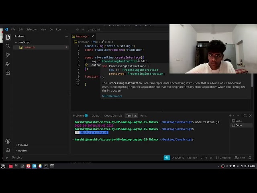Image resolution: width=257 pixels, height=193 pixels.
Task: Click the zoom magnifier status bar button
Action: [167, 158]
